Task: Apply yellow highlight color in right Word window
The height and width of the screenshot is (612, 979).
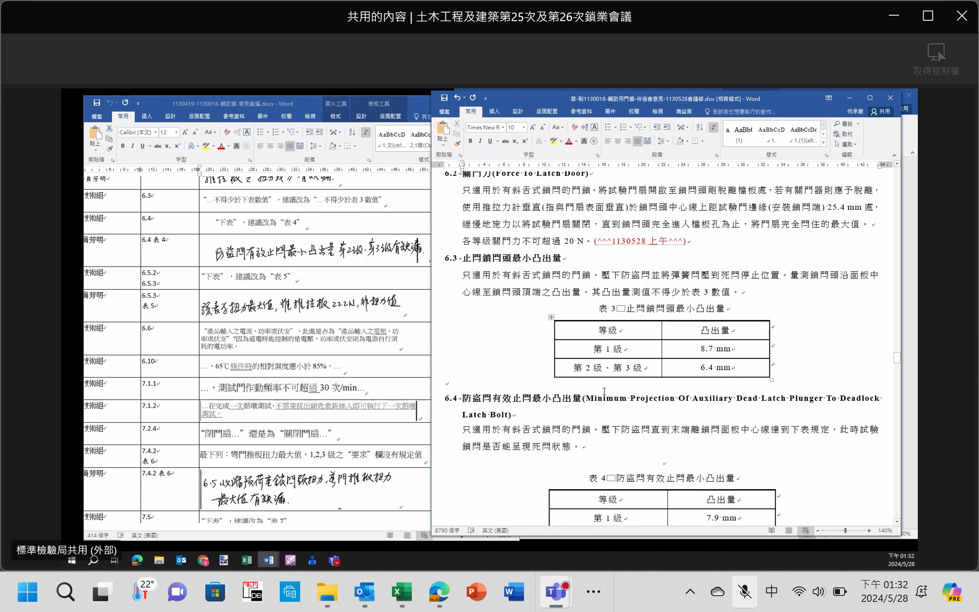Action: point(553,141)
